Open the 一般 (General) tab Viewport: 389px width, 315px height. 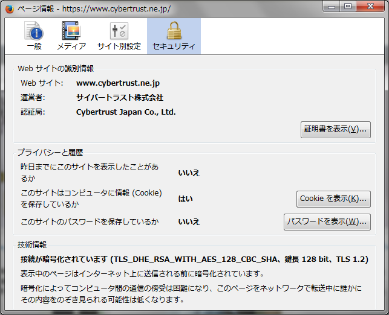tap(34, 36)
